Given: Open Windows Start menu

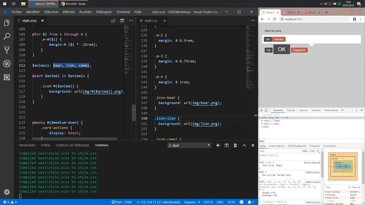Looking at the screenshot, I should coord(5,4).
